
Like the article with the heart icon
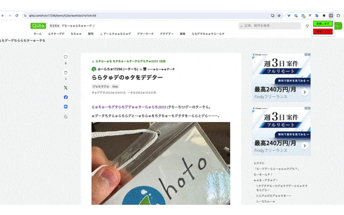pyautogui.click(x=66, y=57)
